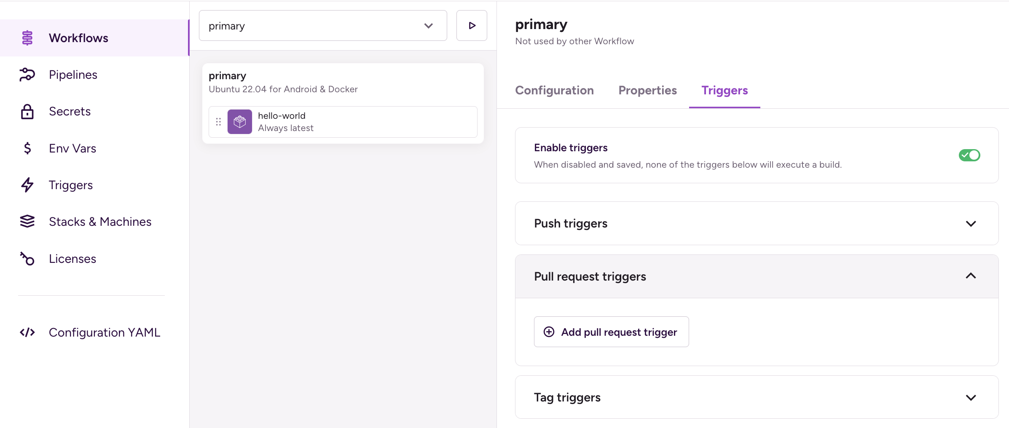Collapse the Pull request triggers section
The image size is (1009, 428).
[x=757, y=276]
